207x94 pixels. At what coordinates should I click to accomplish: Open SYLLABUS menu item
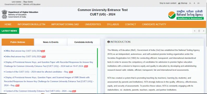pos(113,24)
